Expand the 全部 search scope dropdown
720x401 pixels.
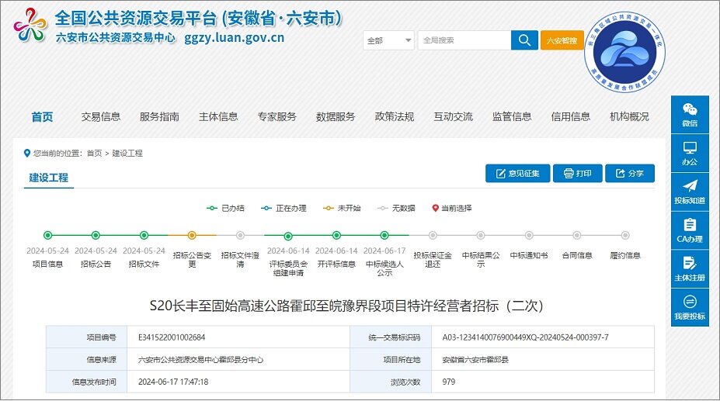[388, 40]
